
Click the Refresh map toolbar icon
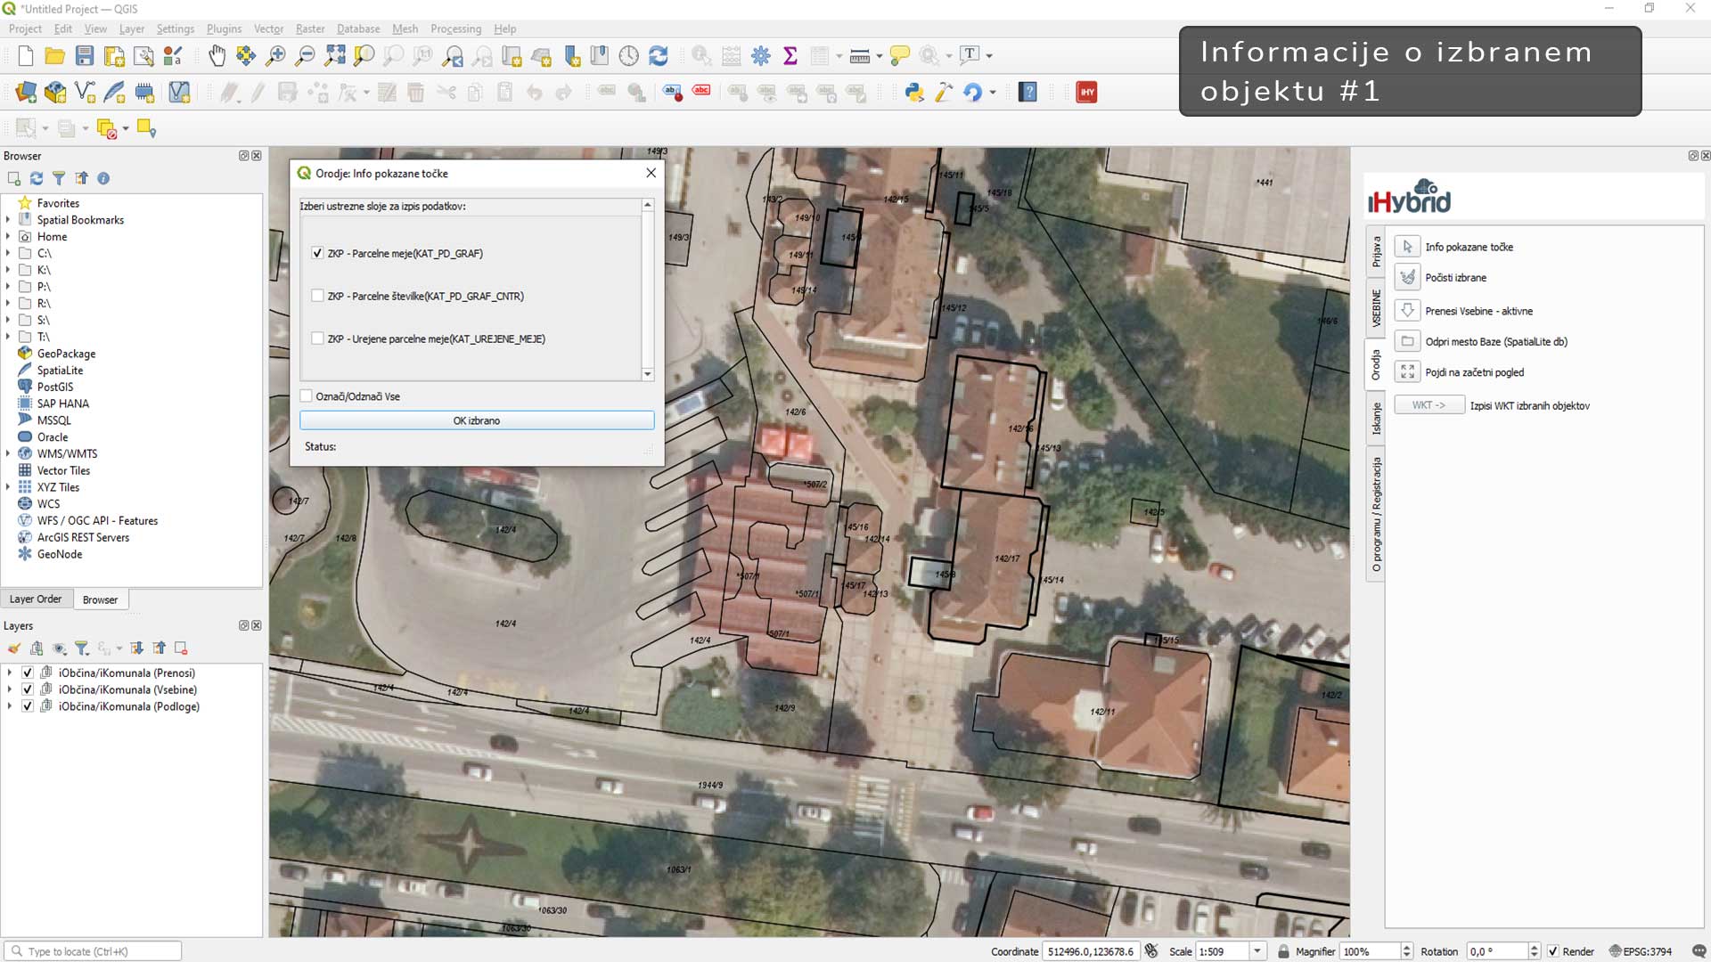[659, 56]
